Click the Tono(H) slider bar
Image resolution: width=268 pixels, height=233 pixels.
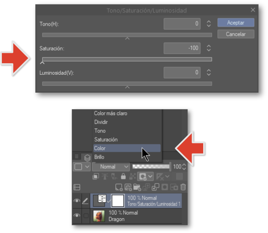coord(127,35)
